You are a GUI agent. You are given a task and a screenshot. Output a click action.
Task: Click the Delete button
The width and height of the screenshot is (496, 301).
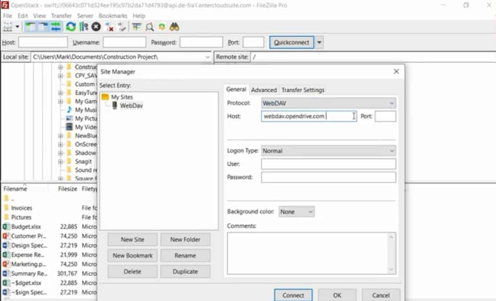click(x=132, y=271)
